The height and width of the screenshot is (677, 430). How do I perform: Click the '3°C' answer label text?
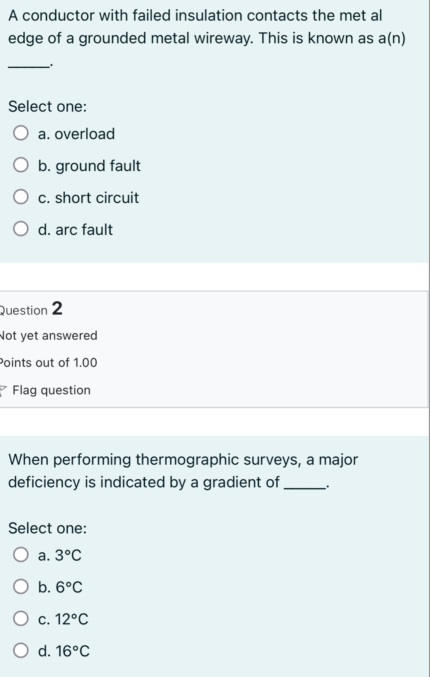point(68,555)
